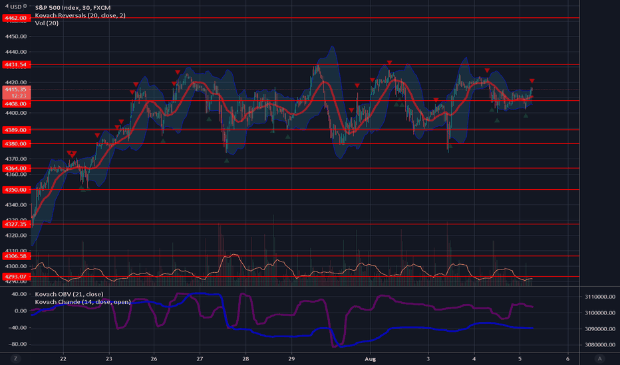Screen dimensions: 620x365
Task: Click the 4350.00 horizontal line label
Action: 16,190
